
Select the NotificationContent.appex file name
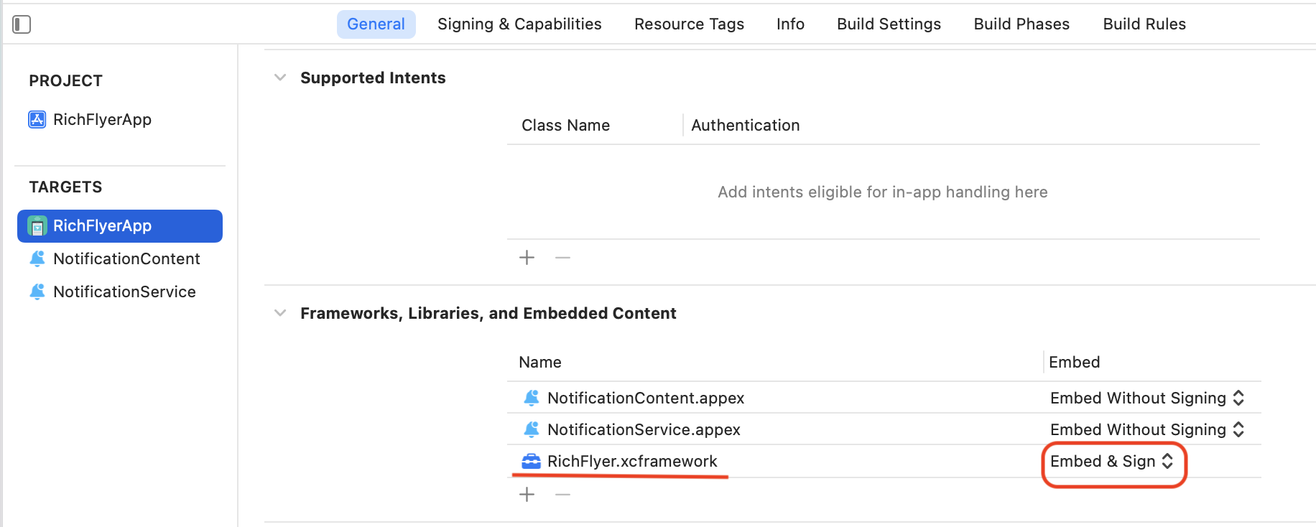coord(646,398)
